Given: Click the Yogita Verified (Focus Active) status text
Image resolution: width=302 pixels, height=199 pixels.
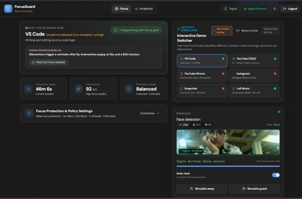Looking at the screenshot, I should coord(200,161).
